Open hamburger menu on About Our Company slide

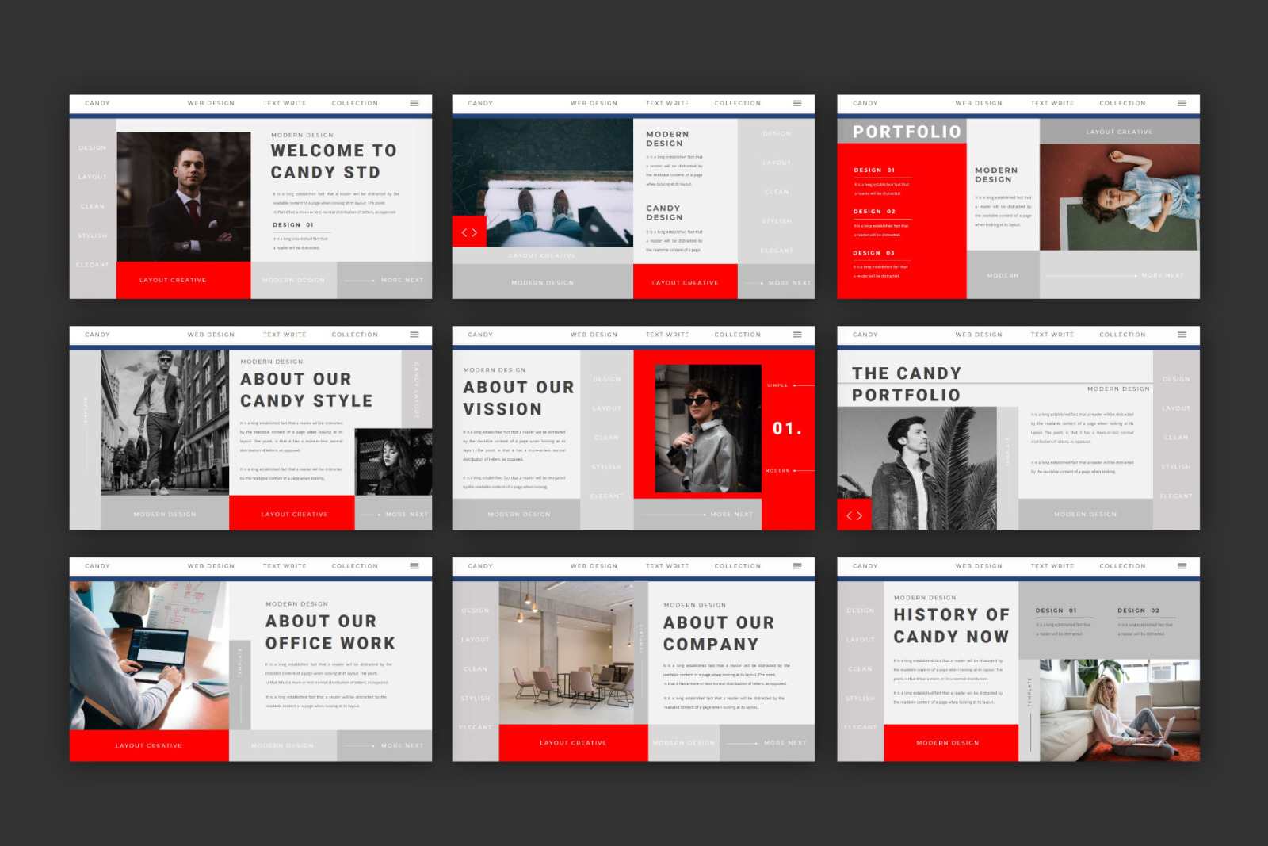[x=796, y=566]
